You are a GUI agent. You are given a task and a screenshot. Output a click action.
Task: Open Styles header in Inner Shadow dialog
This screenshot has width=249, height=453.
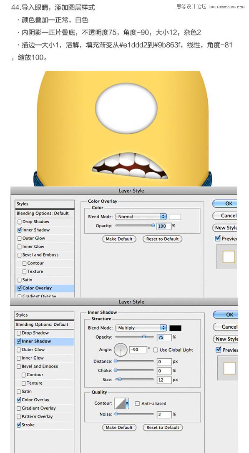tap(44, 315)
